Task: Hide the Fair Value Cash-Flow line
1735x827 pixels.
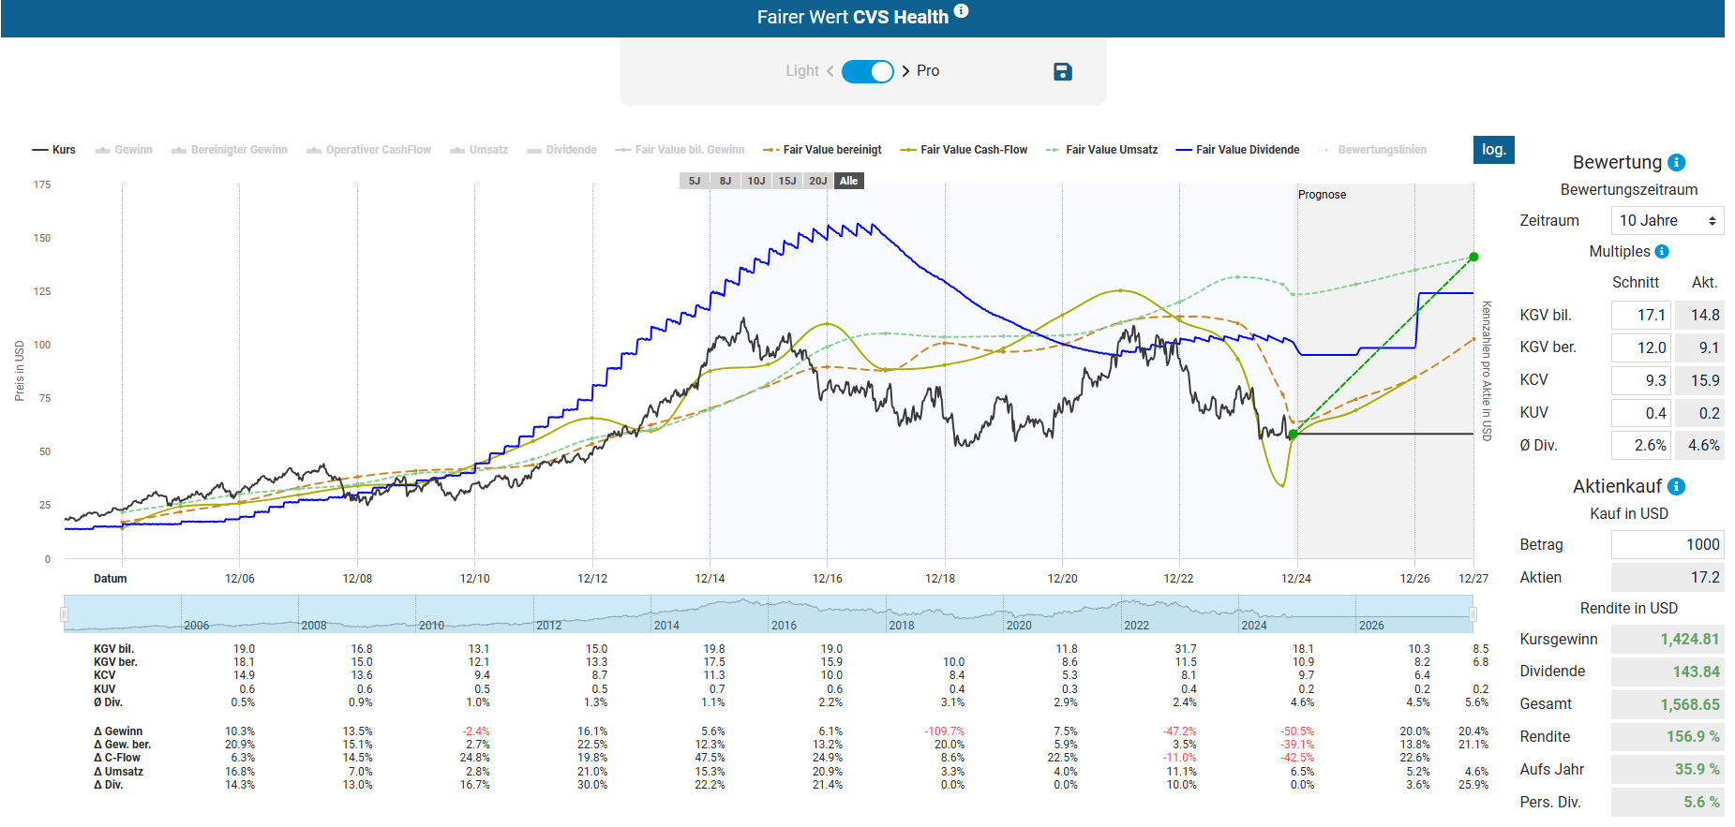Action: point(964,150)
